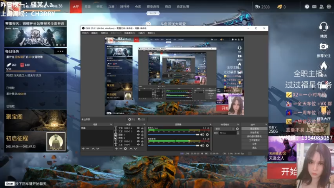The height and width of the screenshot is (188, 334).
Task: Undock the 转场特效 panel via header icon
Action: pyautogui.click(x=238, y=124)
